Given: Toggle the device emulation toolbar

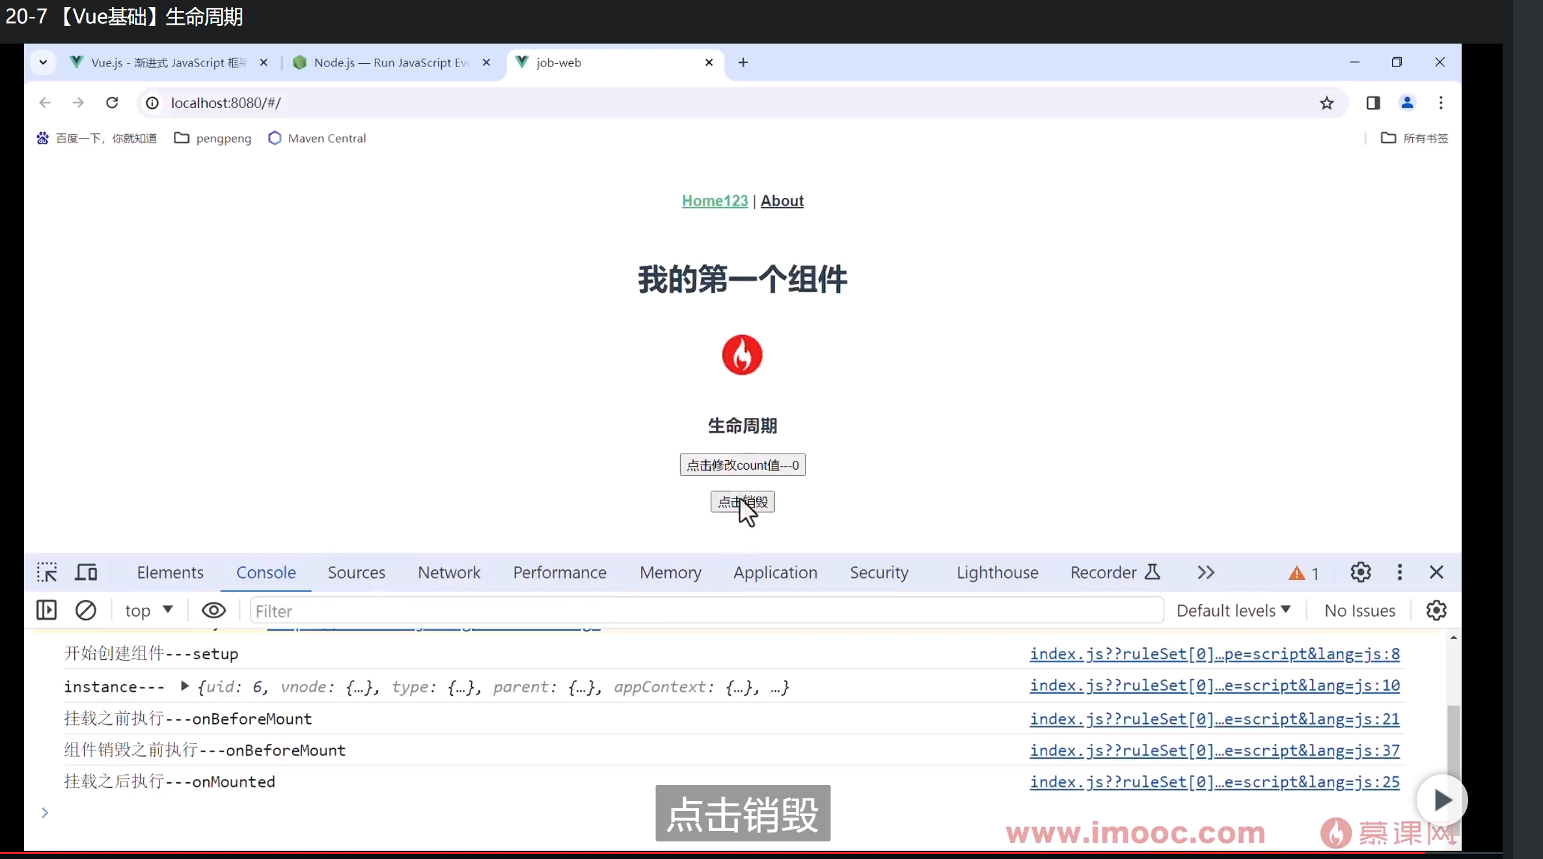Looking at the screenshot, I should (85, 573).
